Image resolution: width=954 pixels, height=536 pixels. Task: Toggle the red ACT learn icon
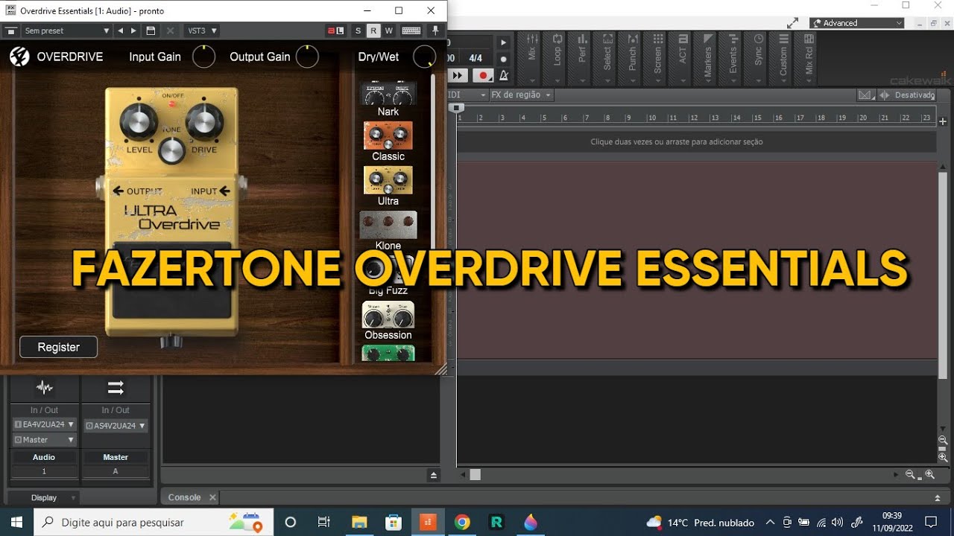(x=335, y=31)
